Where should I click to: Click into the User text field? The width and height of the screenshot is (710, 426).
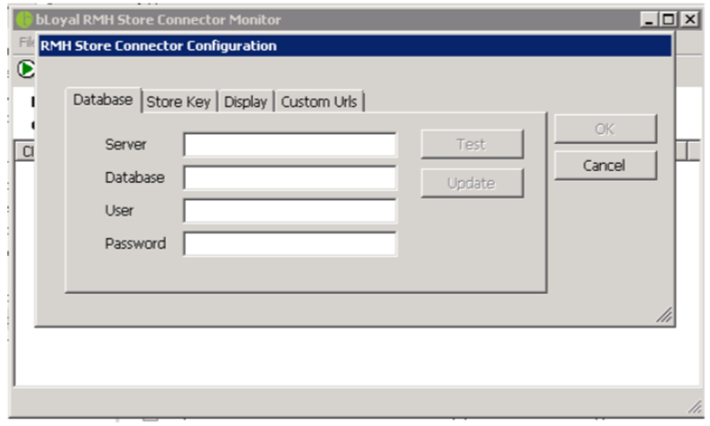(289, 210)
